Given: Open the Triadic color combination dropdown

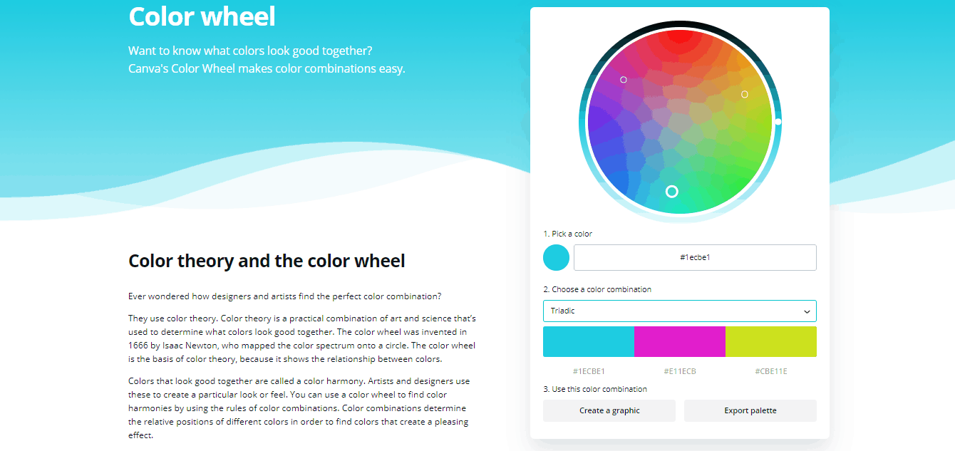Looking at the screenshot, I should click(679, 311).
